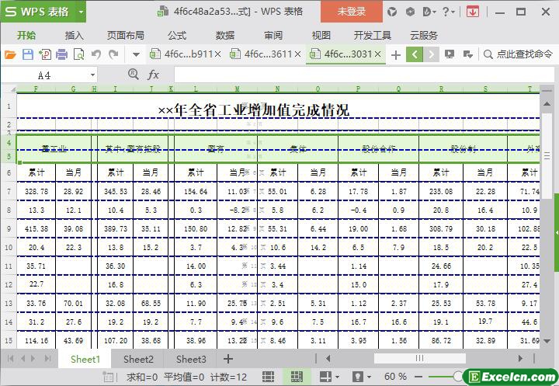Open the window list dropdown icon
This screenshot has width=559, height=386.
tap(467, 54)
